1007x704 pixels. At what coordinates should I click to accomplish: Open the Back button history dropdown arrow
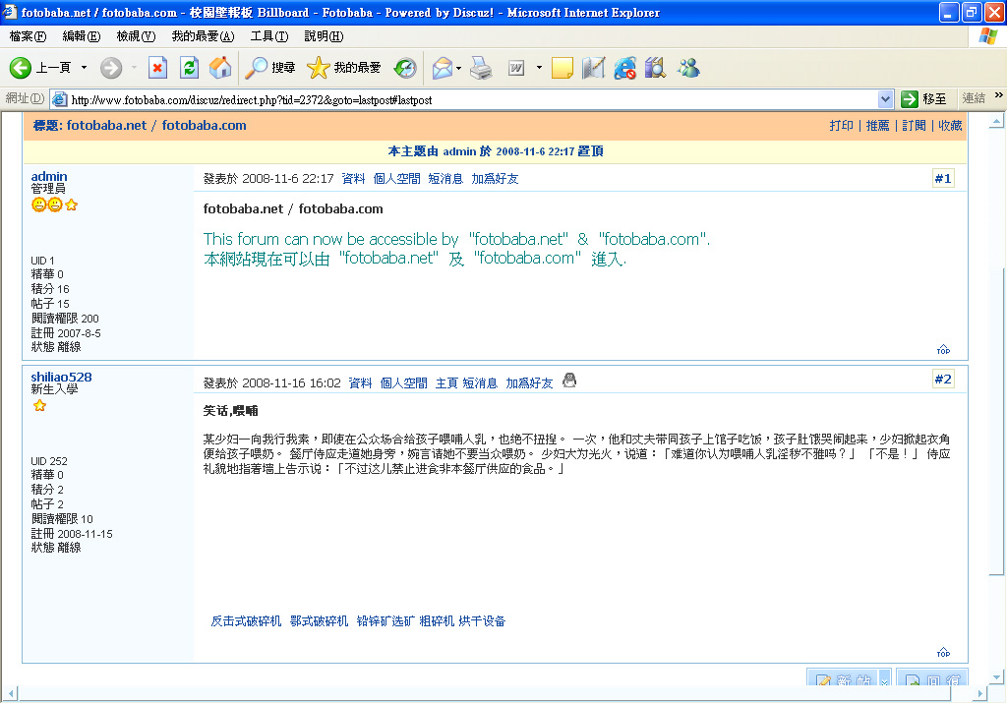pos(84,68)
